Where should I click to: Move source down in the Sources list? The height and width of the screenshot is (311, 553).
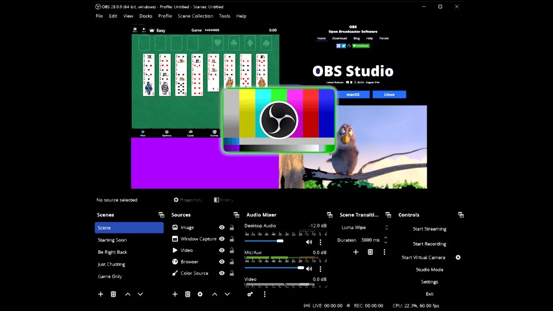point(227,294)
